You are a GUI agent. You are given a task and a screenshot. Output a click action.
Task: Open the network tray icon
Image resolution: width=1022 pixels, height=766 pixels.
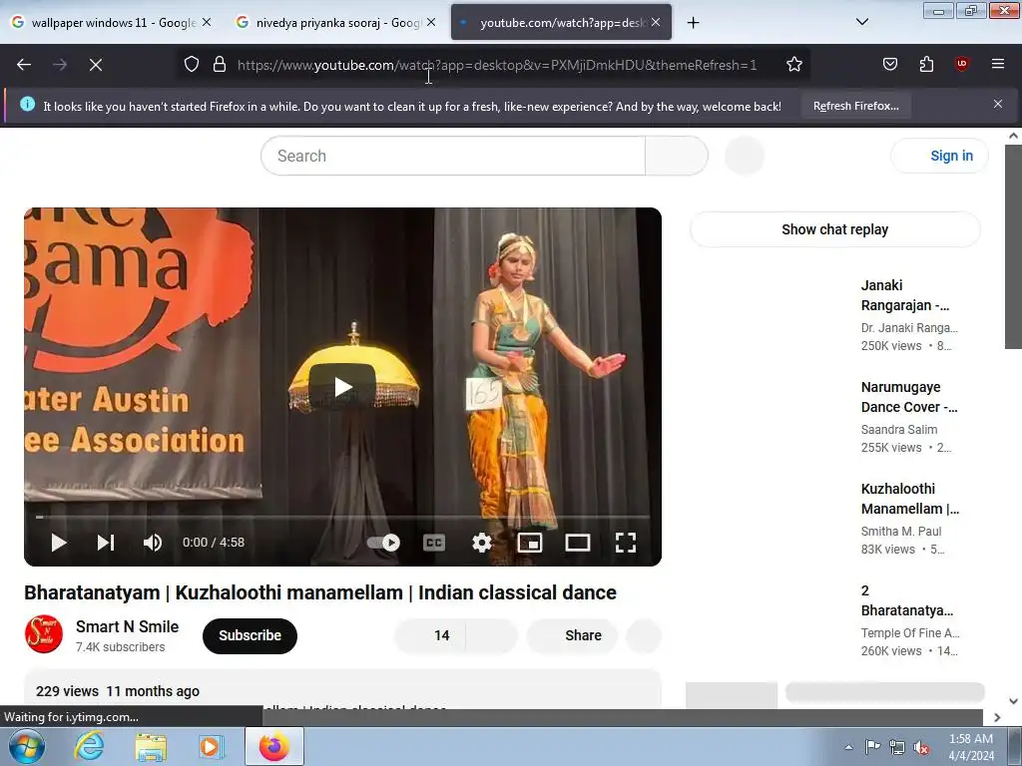click(x=897, y=747)
